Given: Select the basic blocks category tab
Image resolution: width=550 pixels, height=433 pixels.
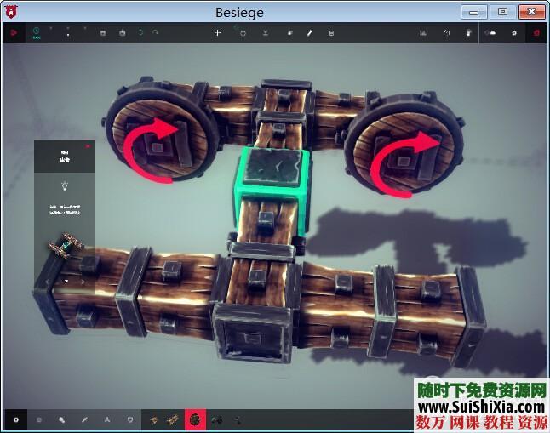Looking at the screenshot, I should tap(16, 419).
